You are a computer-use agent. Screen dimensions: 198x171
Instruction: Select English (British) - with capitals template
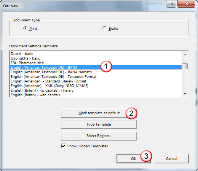click(96, 95)
